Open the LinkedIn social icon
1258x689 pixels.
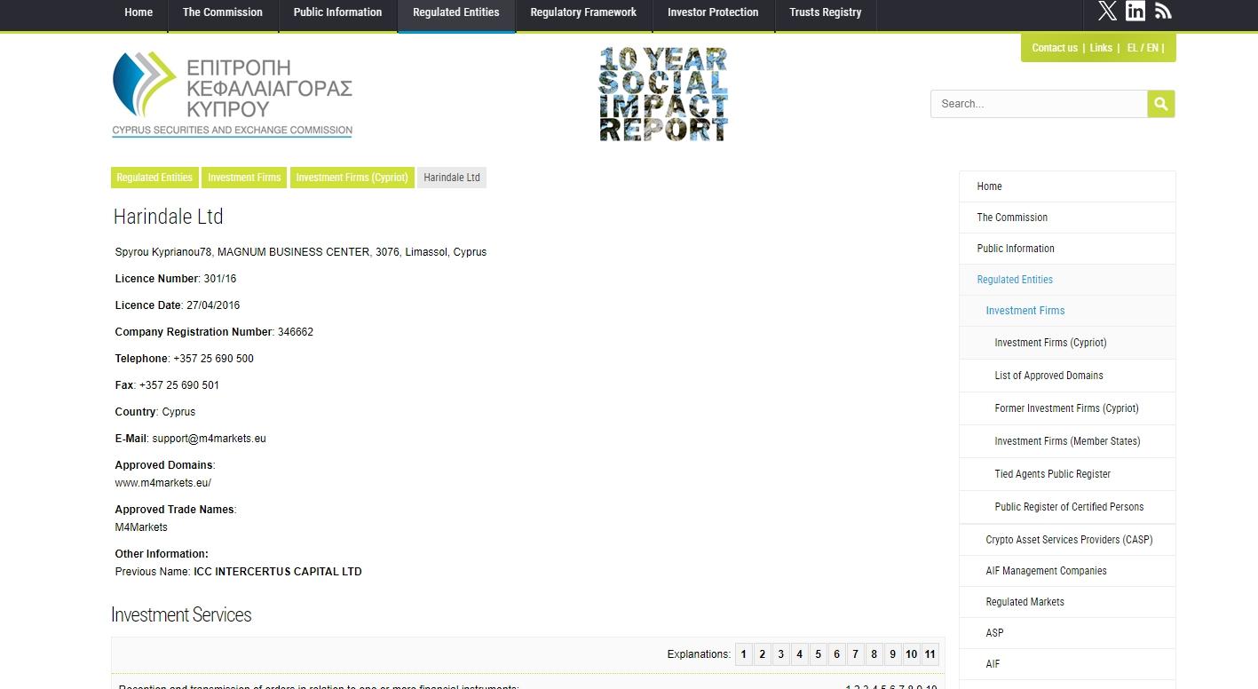[x=1135, y=11]
